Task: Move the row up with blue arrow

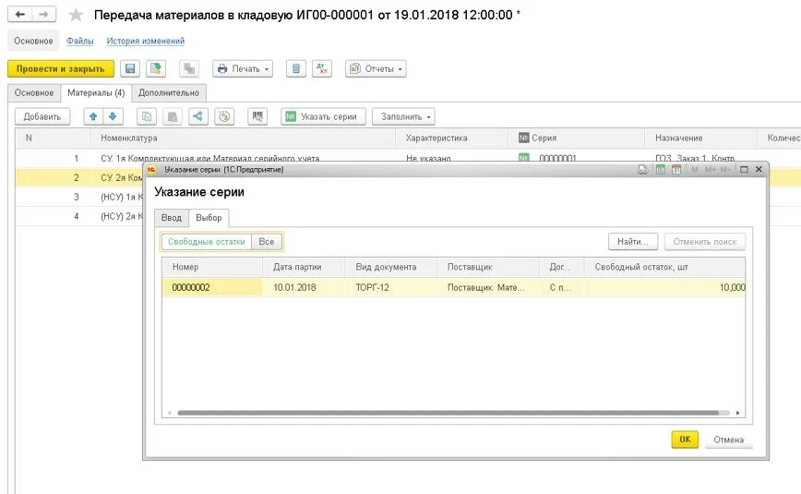Action: click(93, 116)
